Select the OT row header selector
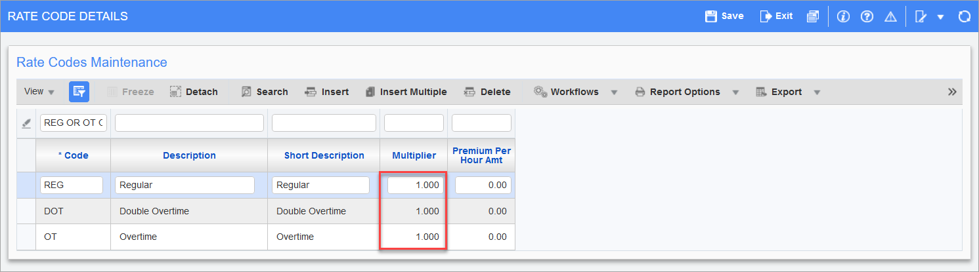979x272 pixels. [26, 237]
